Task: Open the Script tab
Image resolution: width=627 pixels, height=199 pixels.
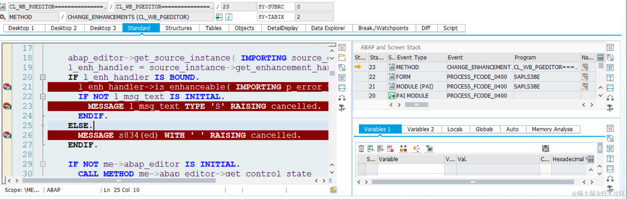Action: tap(451, 28)
